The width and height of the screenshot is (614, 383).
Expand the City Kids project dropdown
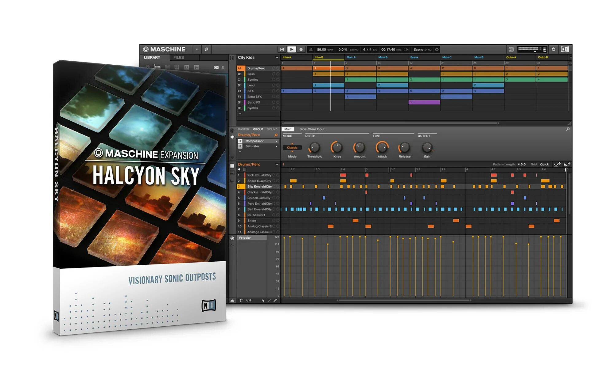pos(277,58)
